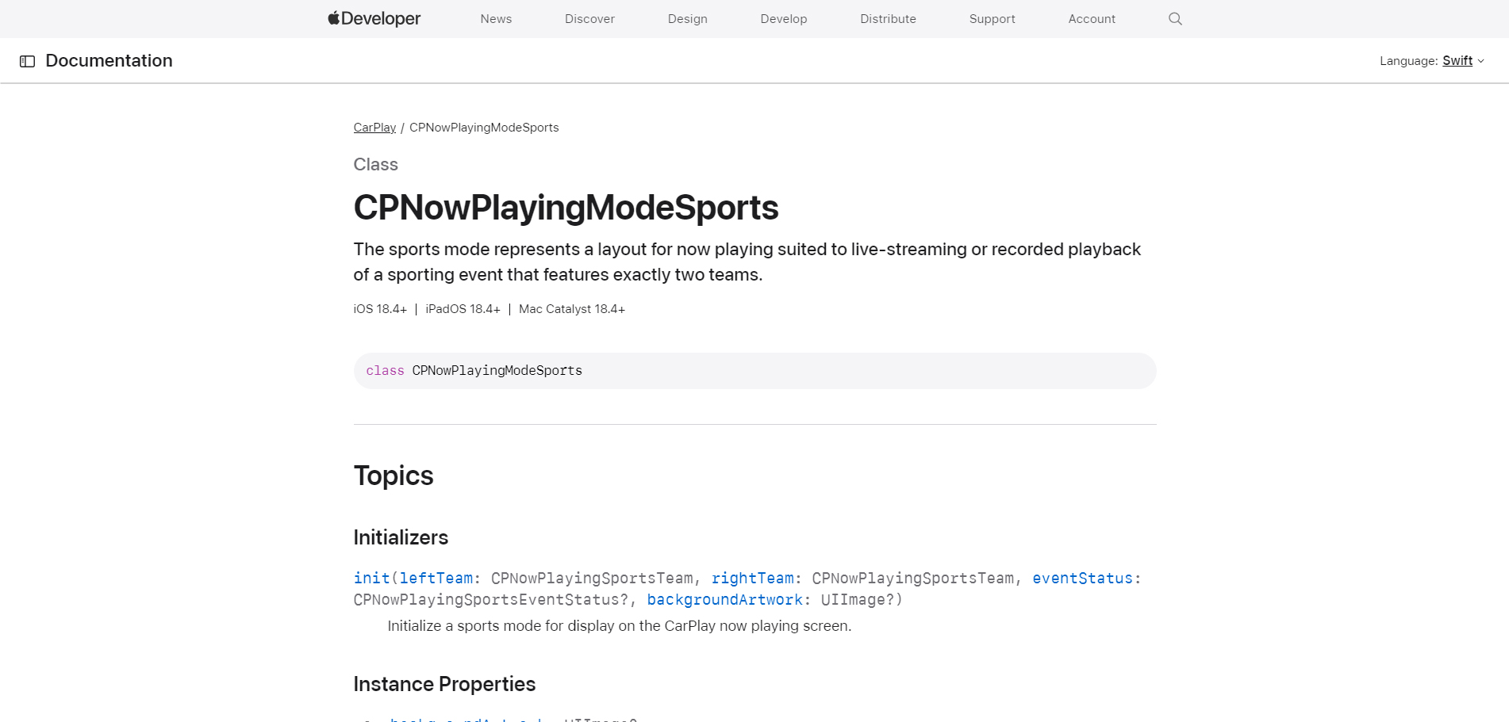The width and height of the screenshot is (1509, 722).
Task: Open the Account page
Action: (1091, 18)
